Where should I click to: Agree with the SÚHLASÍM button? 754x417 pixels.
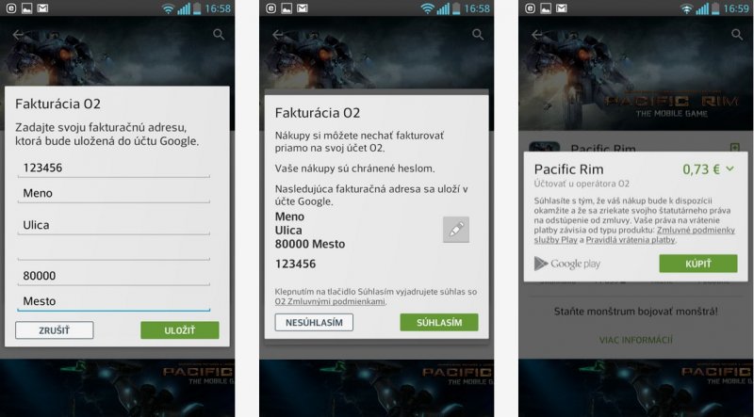pyautogui.click(x=439, y=322)
